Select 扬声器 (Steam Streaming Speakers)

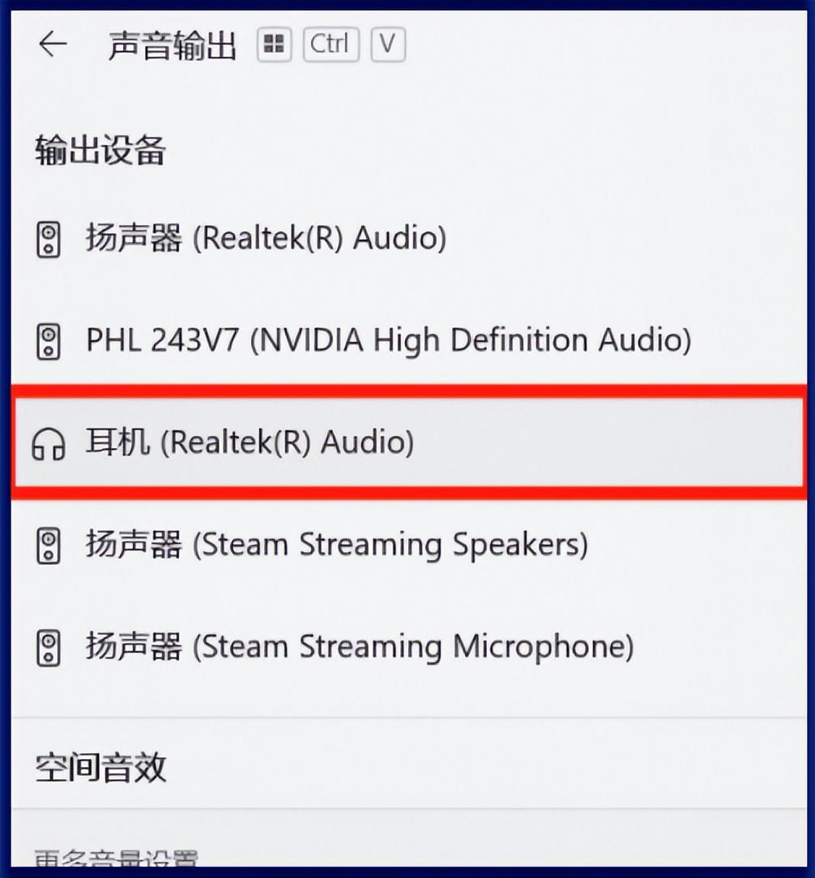point(409,545)
